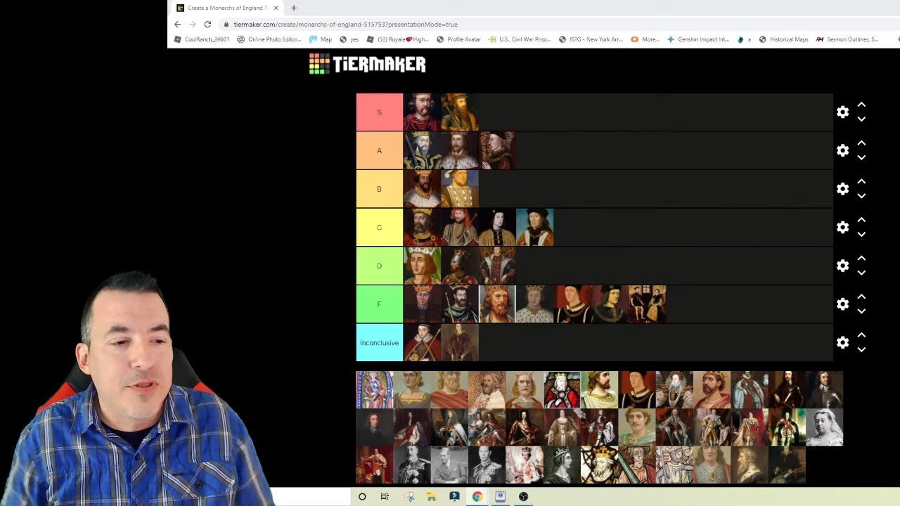
Task: Move Inconclusive row down with chevron
Action: tap(861, 350)
